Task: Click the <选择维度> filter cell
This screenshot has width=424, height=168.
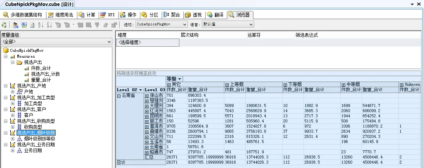Action: (148, 43)
